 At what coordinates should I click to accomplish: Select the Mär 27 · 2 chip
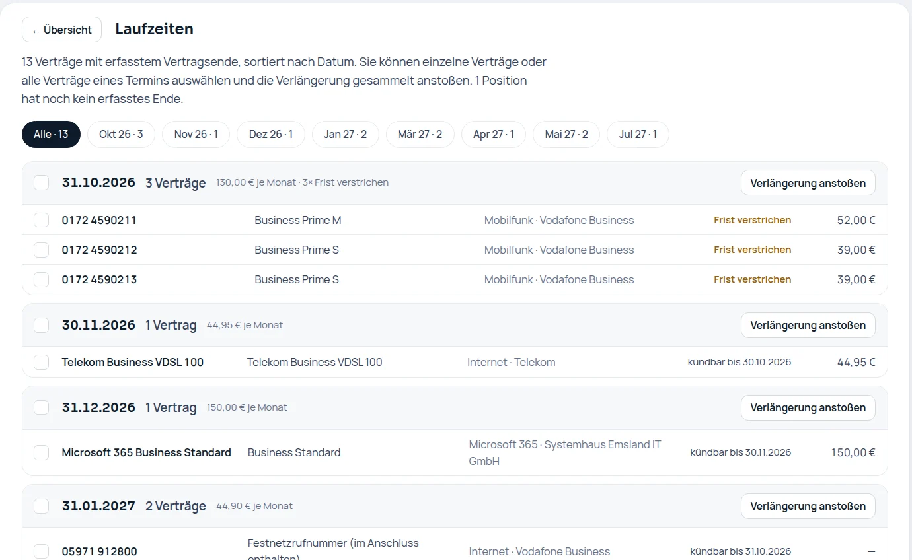tap(420, 134)
